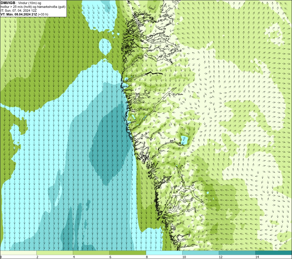Click the DMI/IGB title text in the legend
The width and height of the screenshot is (292, 259).
point(8,3)
